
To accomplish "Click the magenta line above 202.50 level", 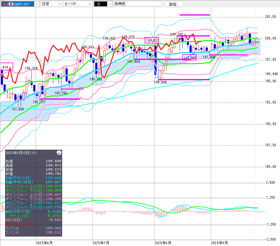I will tap(195, 15).
